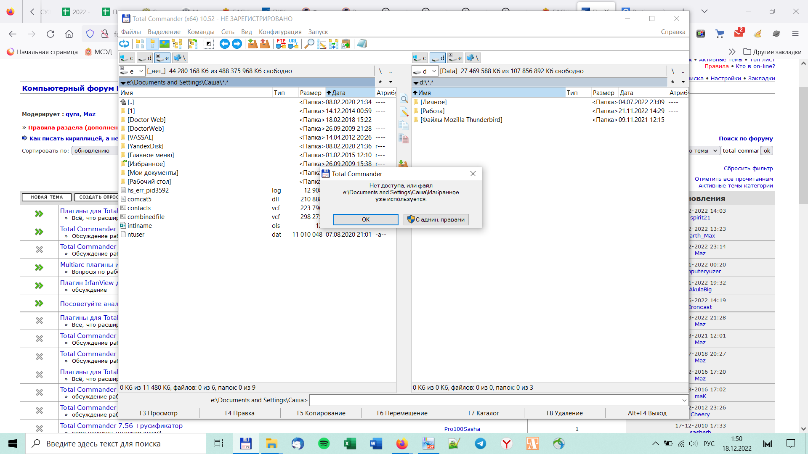Click the URL new FTP connection icon
This screenshot has width=808, height=454.
[x=293, y=44]
